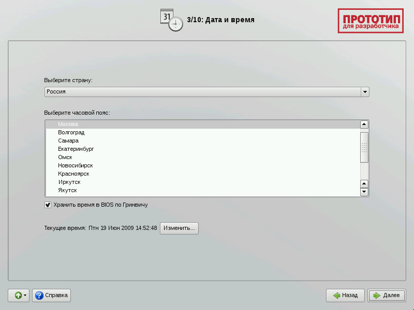Go back with the Назад button
The height and width of the screenshot is (310, 414).
[345, 295]
